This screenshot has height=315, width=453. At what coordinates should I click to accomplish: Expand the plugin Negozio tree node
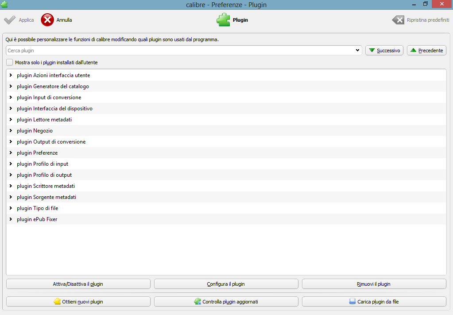tap(11, 131)
